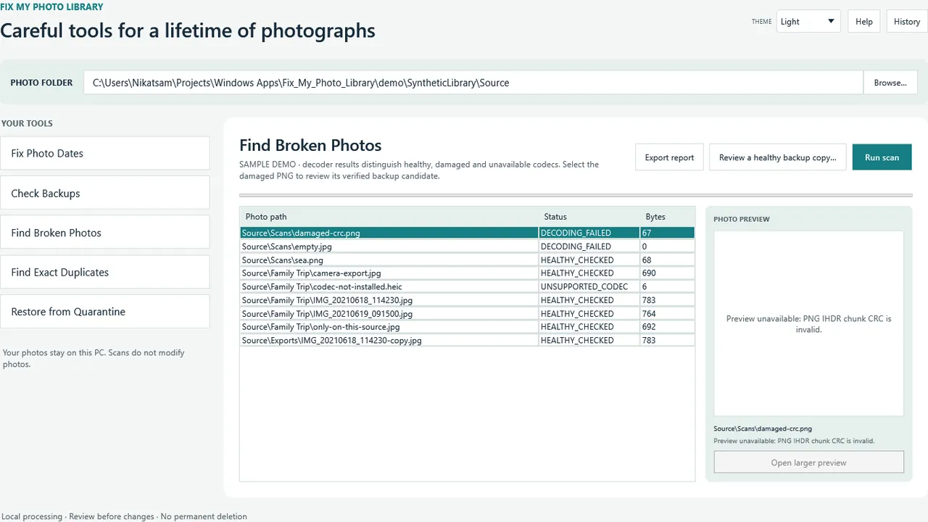Open the Theme dropdown set to Light

[x=808, y=21]
